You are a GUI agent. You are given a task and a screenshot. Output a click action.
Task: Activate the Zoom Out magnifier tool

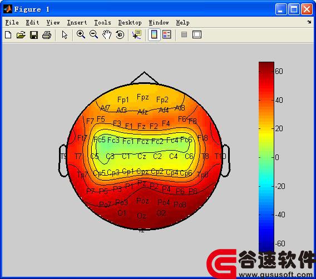click(x=93, y=34)
